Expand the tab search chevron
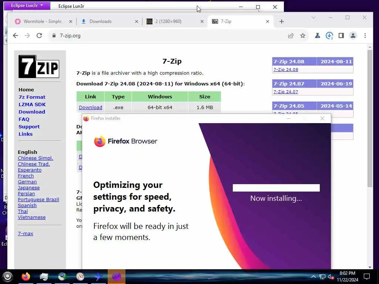This screenshot has height=284, width=379. coord(313,17)
